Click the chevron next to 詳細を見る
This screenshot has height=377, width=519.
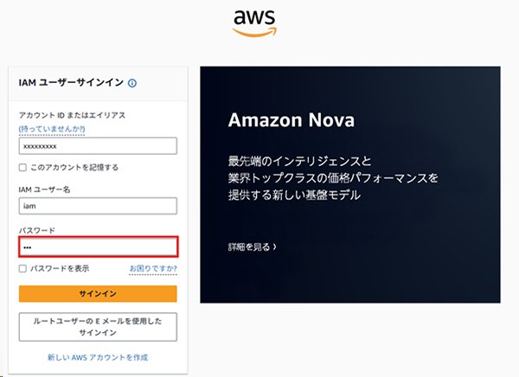pyautogui.click(x=274, y=247)
